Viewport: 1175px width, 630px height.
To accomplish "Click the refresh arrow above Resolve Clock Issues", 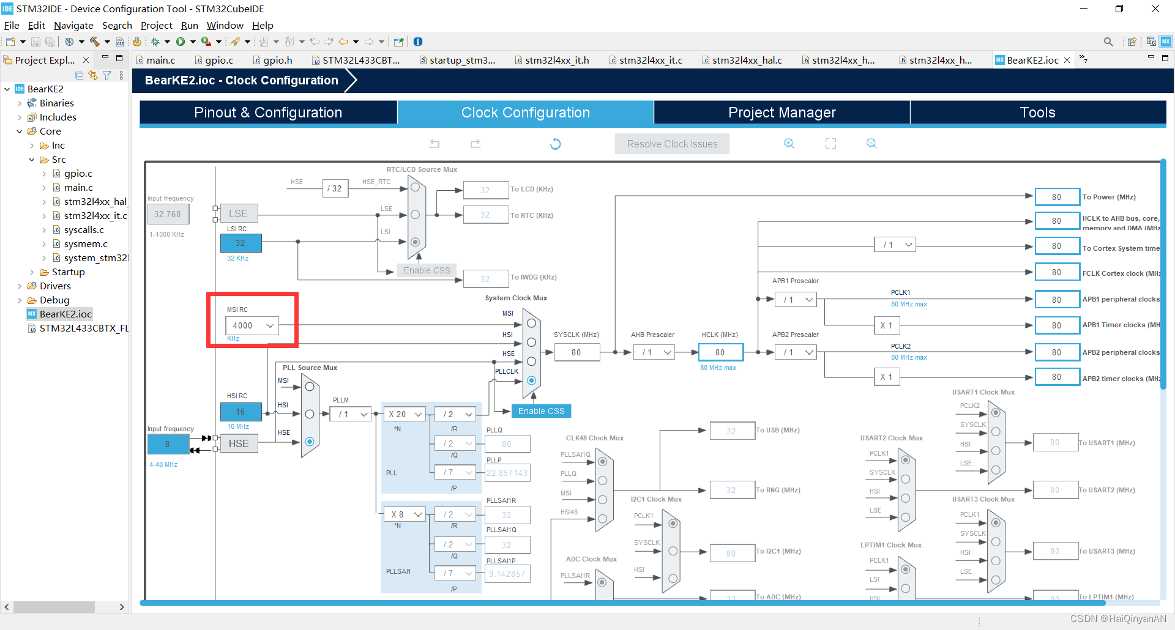I will [x=555, y=143].
